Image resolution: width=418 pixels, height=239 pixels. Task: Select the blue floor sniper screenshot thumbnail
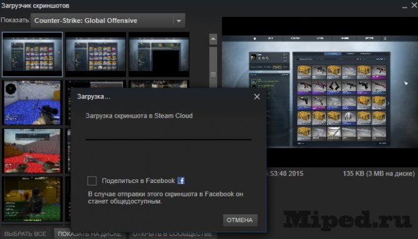[x=32, y=103]
